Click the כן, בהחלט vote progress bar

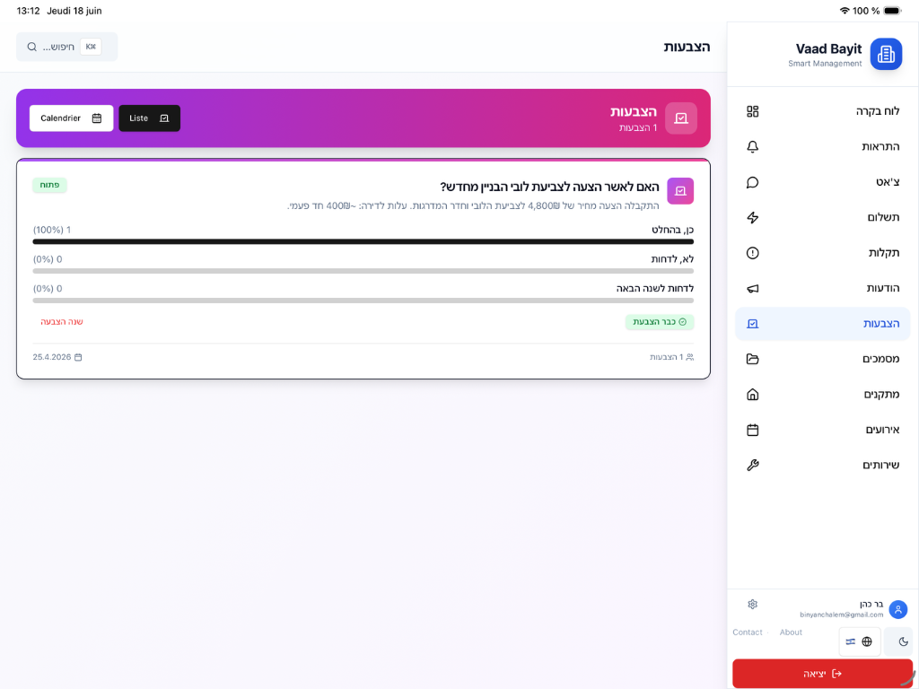[x=363, y=241]
